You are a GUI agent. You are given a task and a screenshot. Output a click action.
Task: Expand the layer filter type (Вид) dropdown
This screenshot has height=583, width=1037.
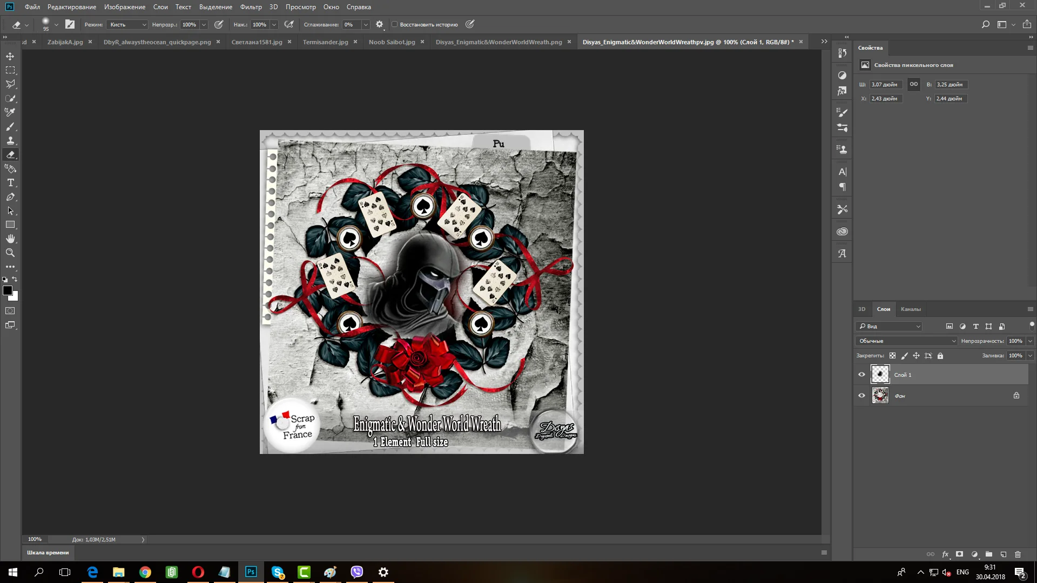tap(890, 326)
